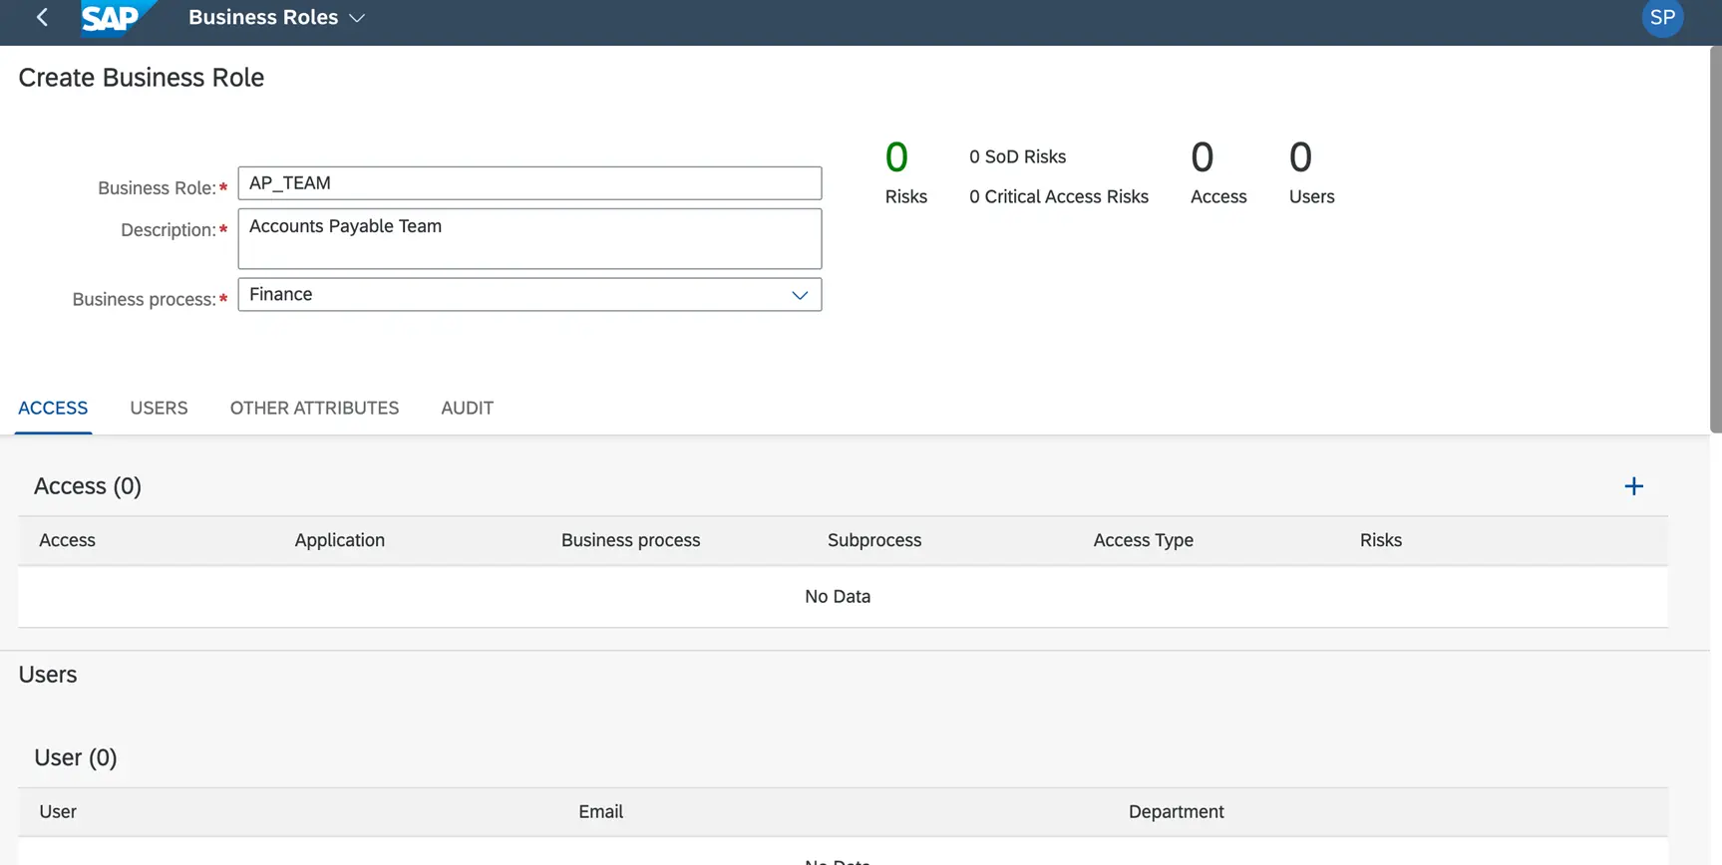Click the back arrow icon
Screen dimensions: 1722x865
42,18
